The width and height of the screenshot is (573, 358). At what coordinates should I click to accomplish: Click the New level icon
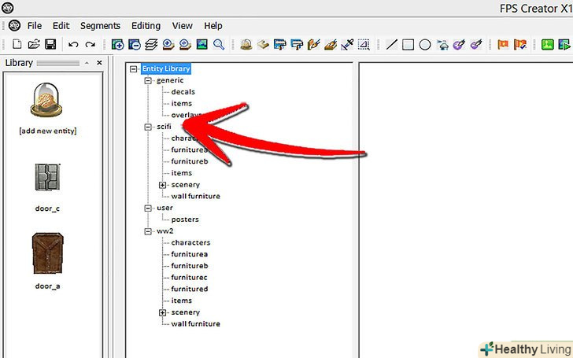[17, 45]
